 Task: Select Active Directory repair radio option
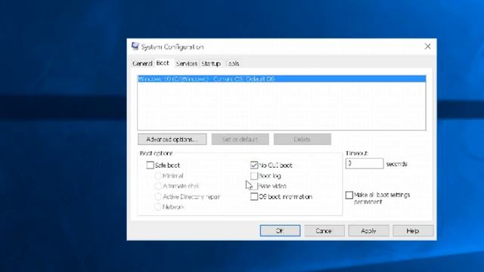158,196
